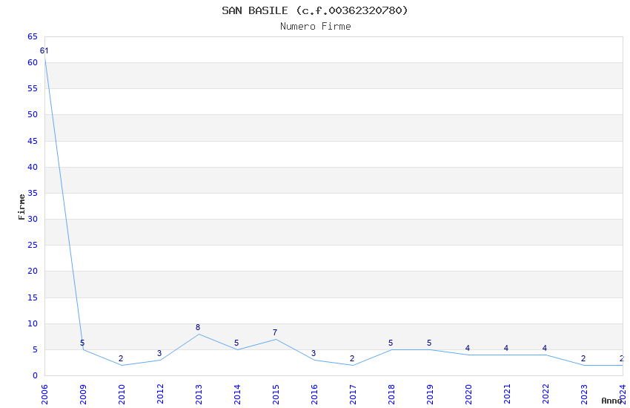Click the Firme y-axis label
The width and height of the screenshot is (630, 408).
(x=21, y=207)
